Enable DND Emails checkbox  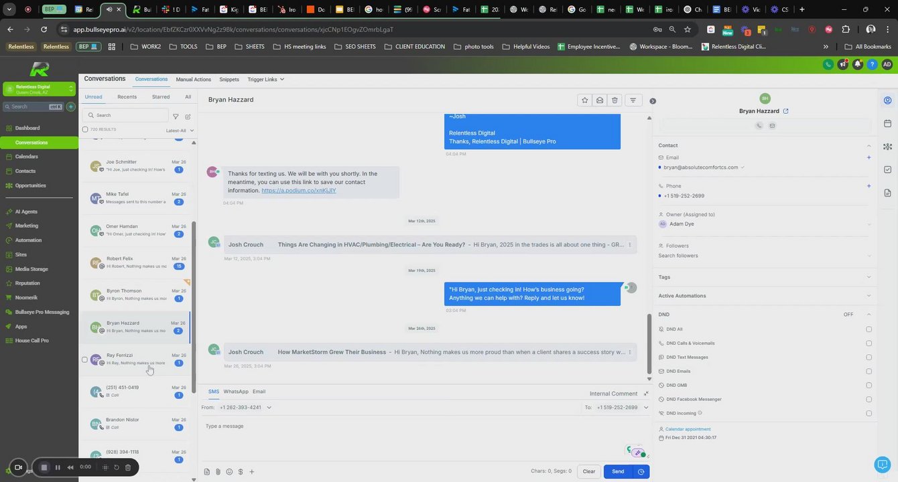869,372
